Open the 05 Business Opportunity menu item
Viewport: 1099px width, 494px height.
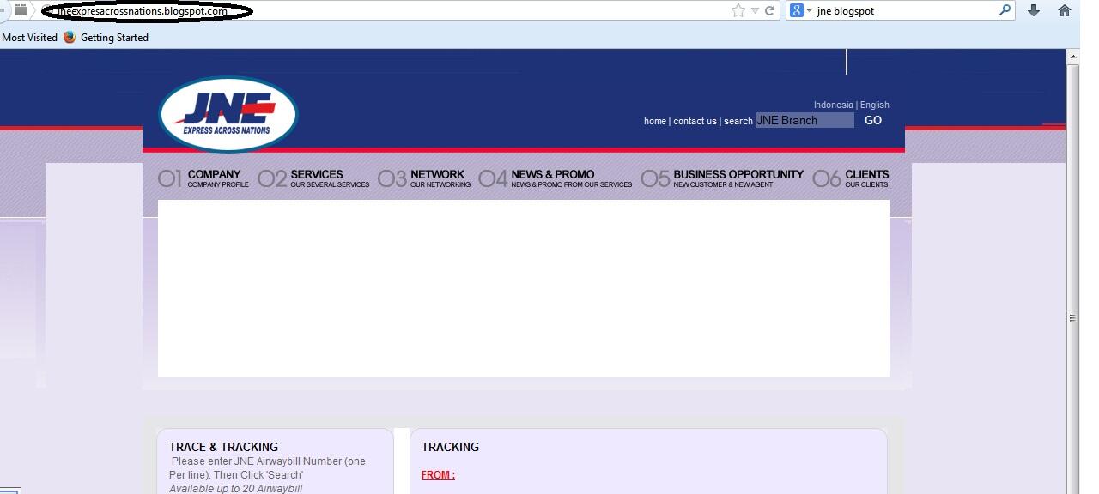click(x=722, y=178)
